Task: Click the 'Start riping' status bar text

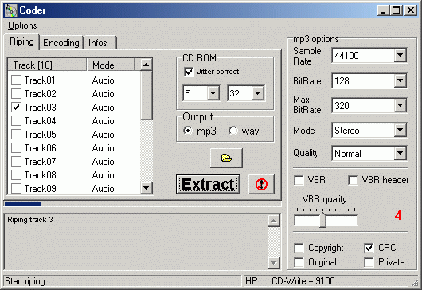Action: point(25,281)
